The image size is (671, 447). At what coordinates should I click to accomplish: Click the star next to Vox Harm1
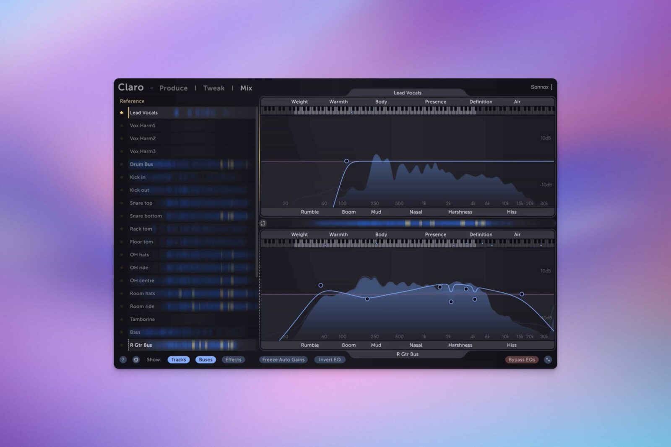pyautogui.click(x=122, y=126)
